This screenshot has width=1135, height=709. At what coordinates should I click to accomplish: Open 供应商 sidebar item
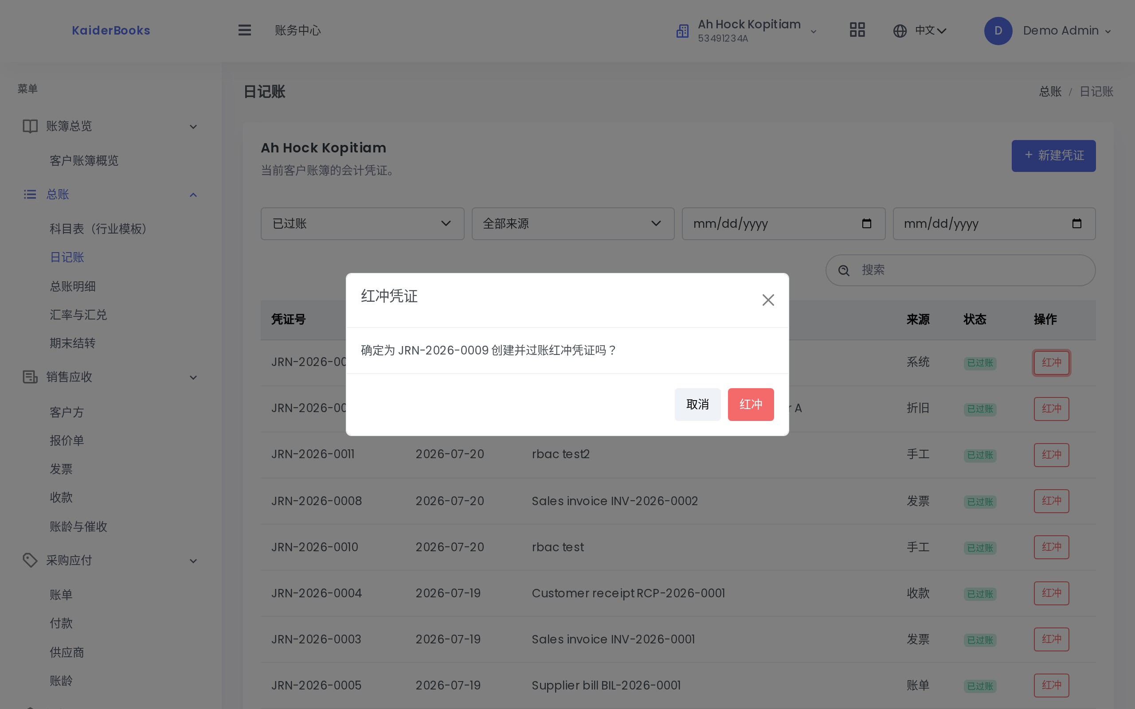67,652
